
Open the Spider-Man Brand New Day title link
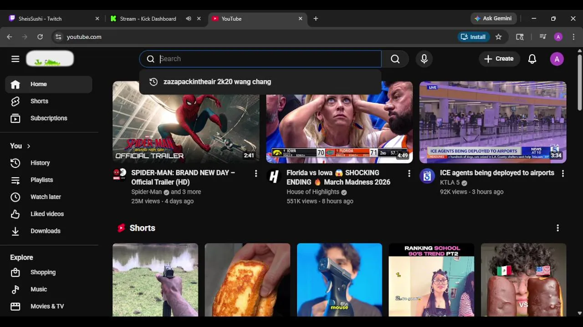pyautogui.click(x=183, y=178)
